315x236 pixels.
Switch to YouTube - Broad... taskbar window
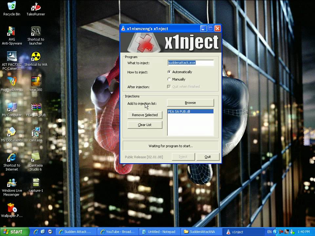(118, 232)
